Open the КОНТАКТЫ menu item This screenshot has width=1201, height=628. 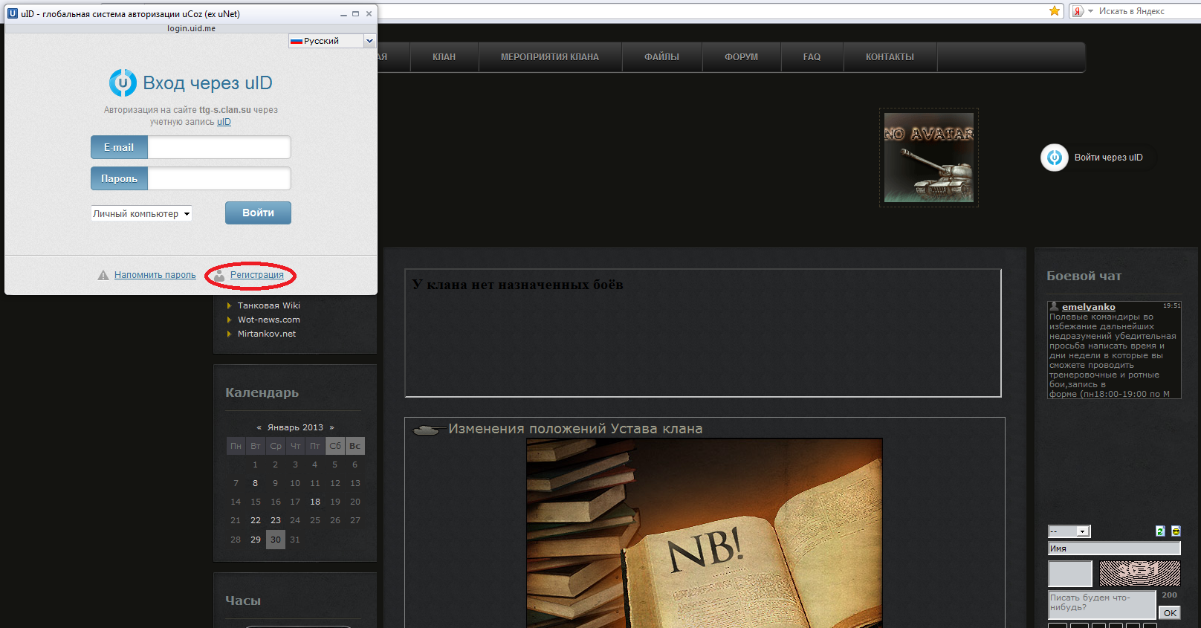click(890, 56)
